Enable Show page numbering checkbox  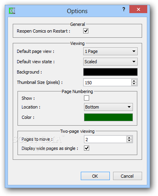point(86,98)
